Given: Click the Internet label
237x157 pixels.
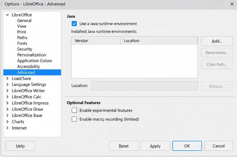Looking at the screenshot, I should (x=19, y=128).
